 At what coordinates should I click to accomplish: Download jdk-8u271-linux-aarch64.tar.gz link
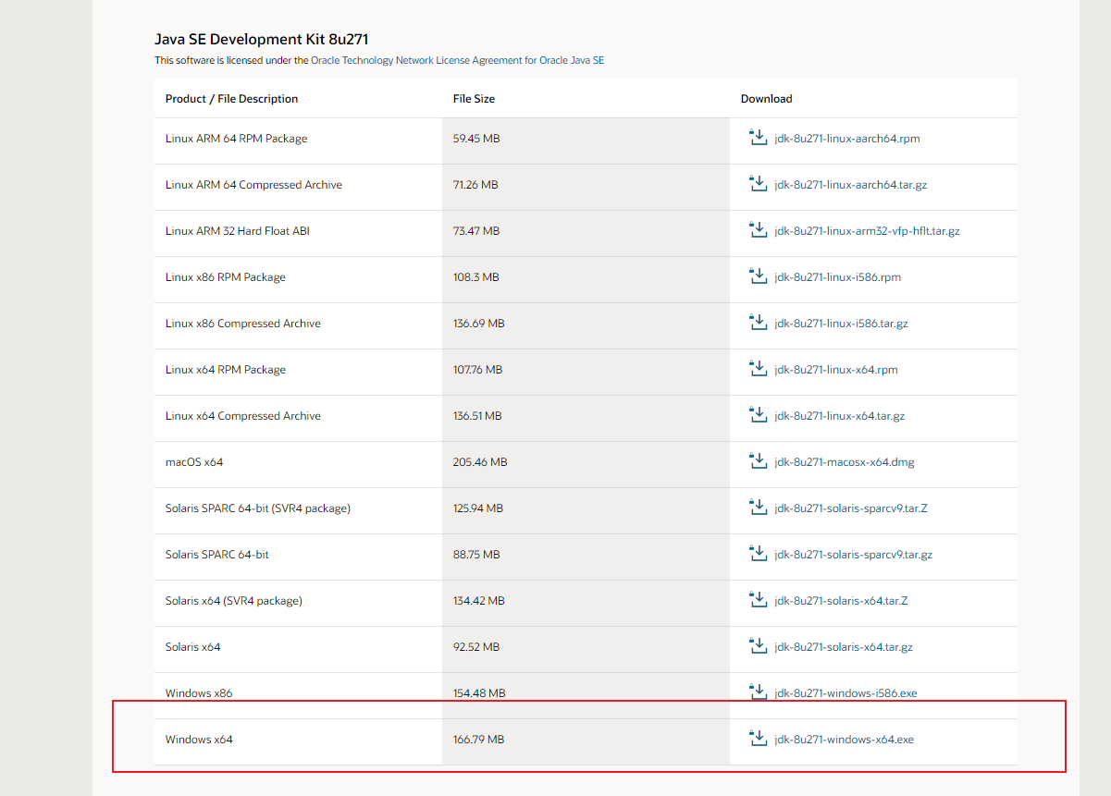click(851, 185)
